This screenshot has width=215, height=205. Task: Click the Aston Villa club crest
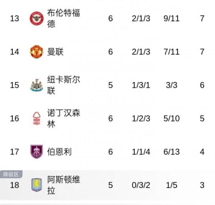[x=36, y=185]
